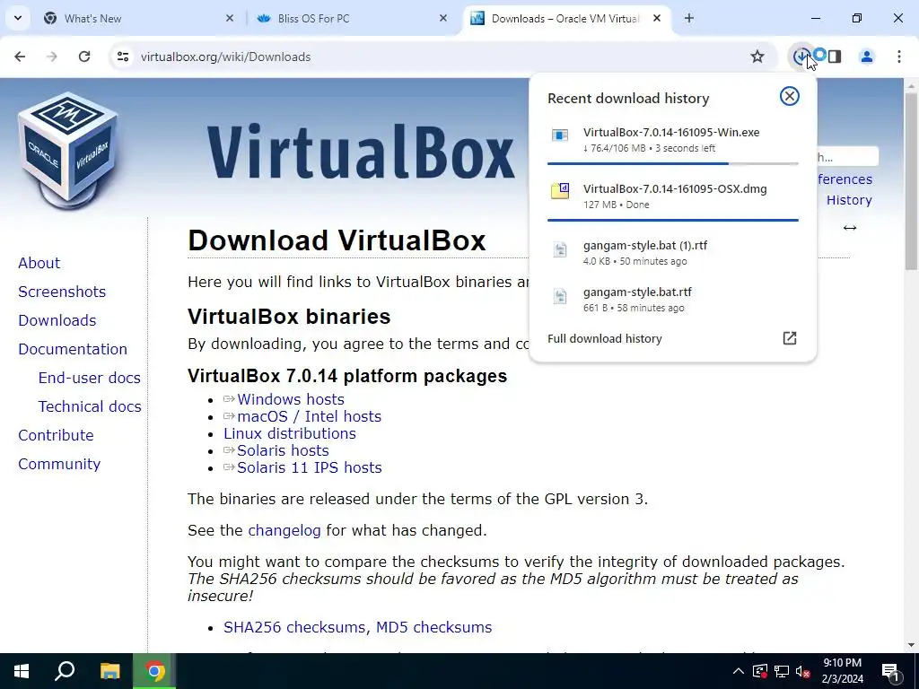Bookmark this page with the star icon

coord(757,57)
